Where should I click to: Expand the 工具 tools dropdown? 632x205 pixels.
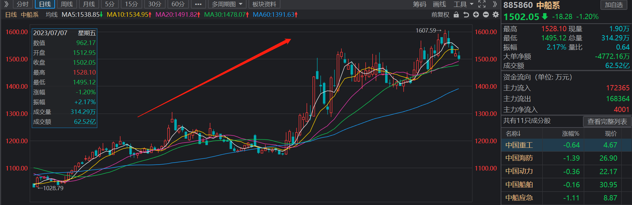coord(463,4)
